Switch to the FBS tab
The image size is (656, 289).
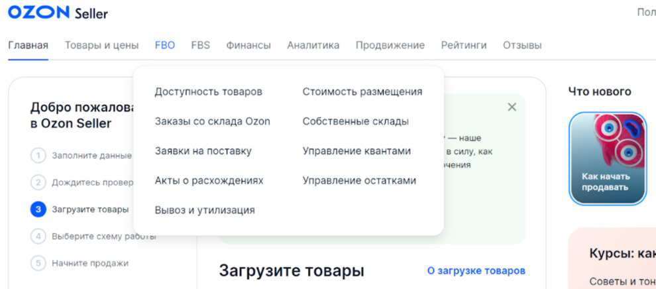click(200, 45)
